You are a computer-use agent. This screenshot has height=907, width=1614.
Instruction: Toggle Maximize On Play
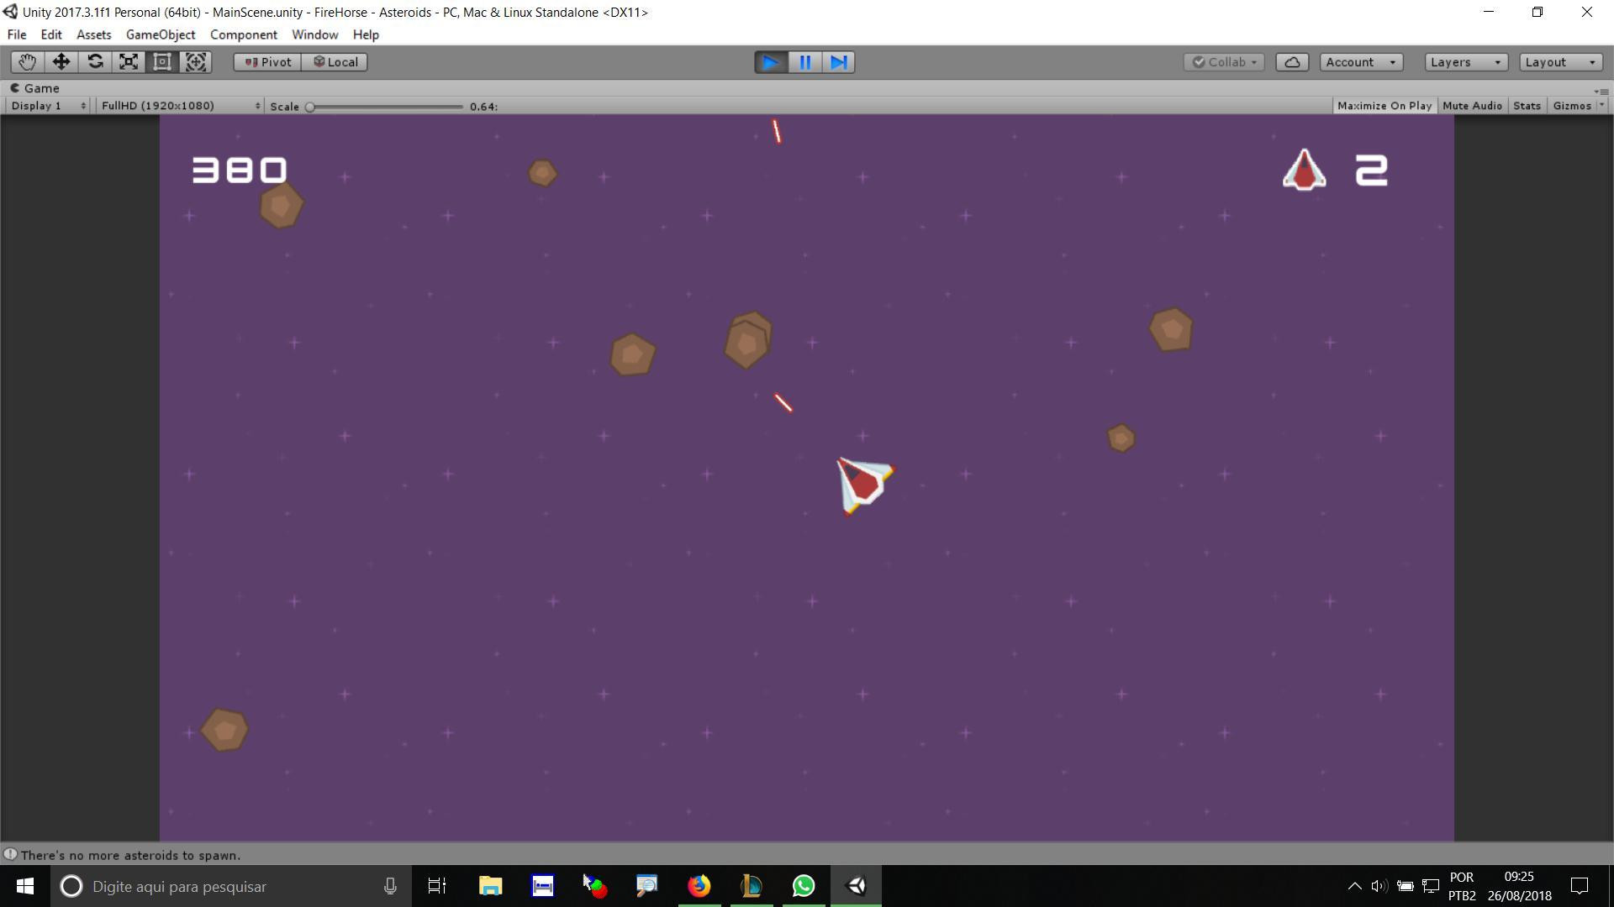[1384, 106]
